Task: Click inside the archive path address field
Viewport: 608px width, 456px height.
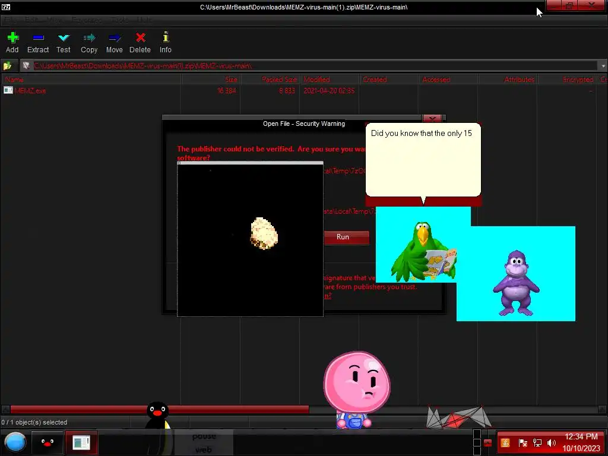Action: tap(310, 66)
